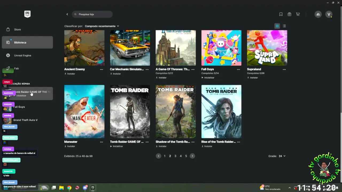Open Car Mechanic Simulator options menu
This screenshot has width=342, height=192.
[x=147, y=69]
